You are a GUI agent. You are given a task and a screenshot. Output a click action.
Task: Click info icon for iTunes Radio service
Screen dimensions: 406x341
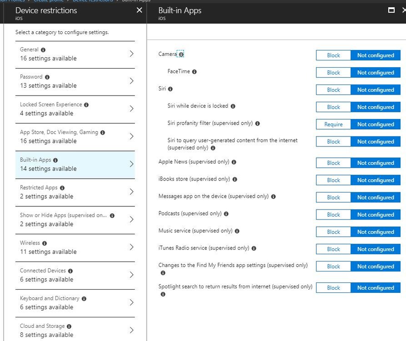tap(254, 248)
